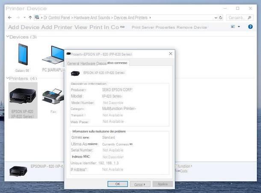261x193 pixels.
Task: Switch to the General tab
Action: point(74,64)
